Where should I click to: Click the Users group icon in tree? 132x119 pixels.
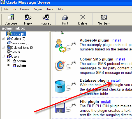click(x=9, y=56)
